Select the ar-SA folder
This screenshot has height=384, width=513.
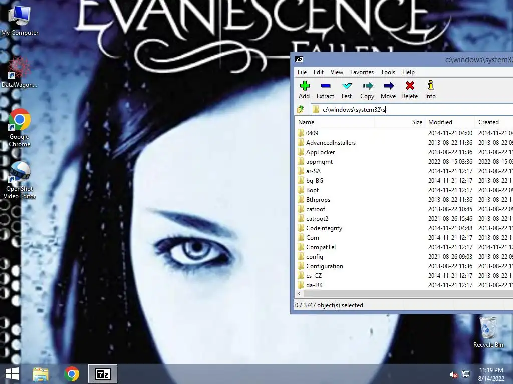(313, 171)
